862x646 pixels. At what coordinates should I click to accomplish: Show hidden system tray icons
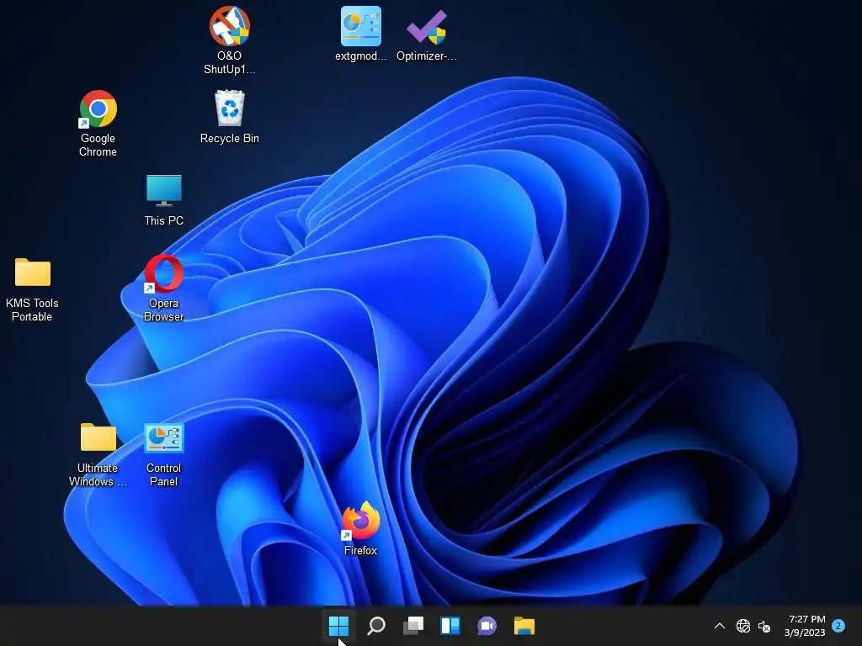pos(719,626)
